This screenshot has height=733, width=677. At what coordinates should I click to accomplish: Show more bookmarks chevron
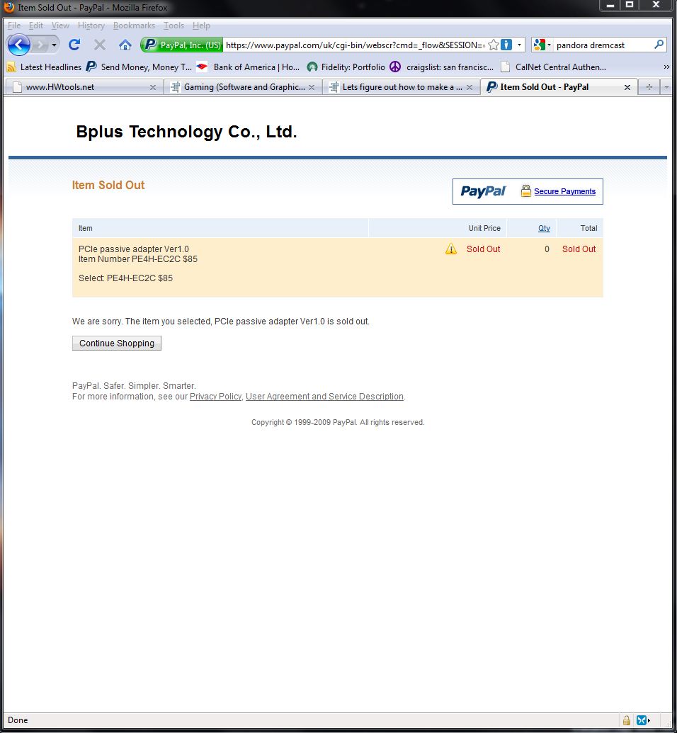point(666,67)
